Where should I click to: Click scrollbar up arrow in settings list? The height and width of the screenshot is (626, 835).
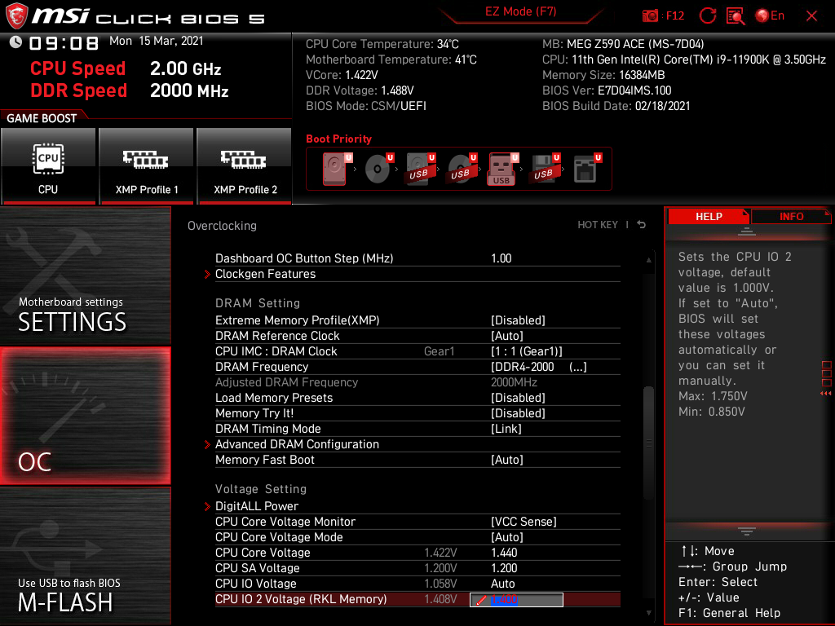[x=648, y=260]
